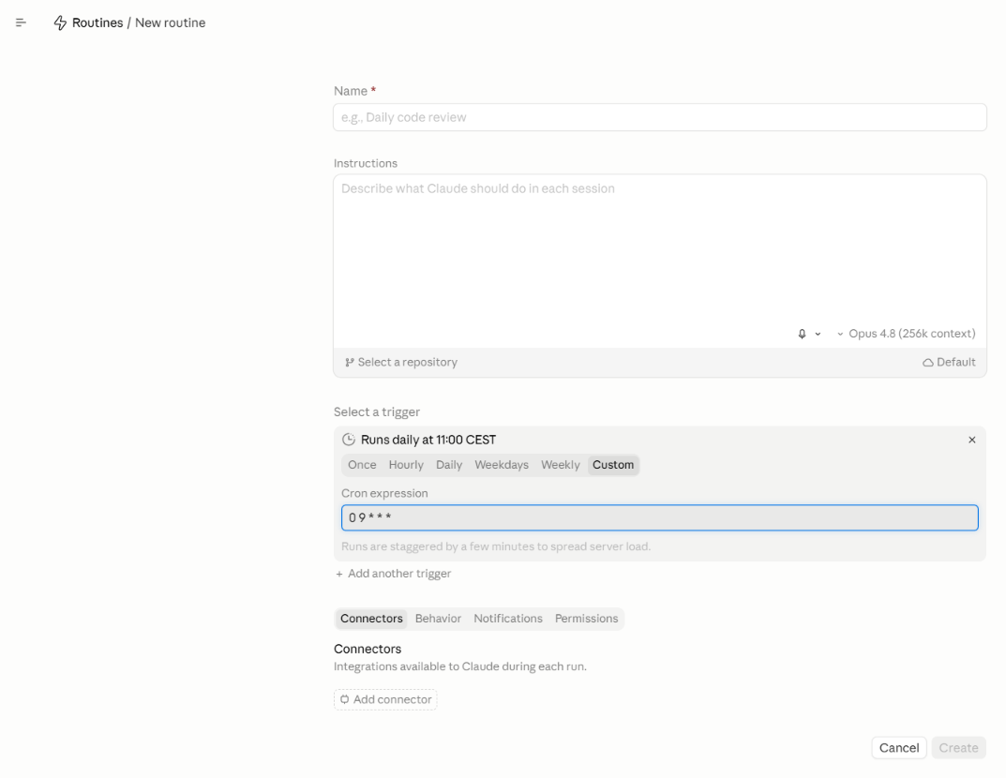Click the 'New routine' breadcrumb text

click(170, 23)
